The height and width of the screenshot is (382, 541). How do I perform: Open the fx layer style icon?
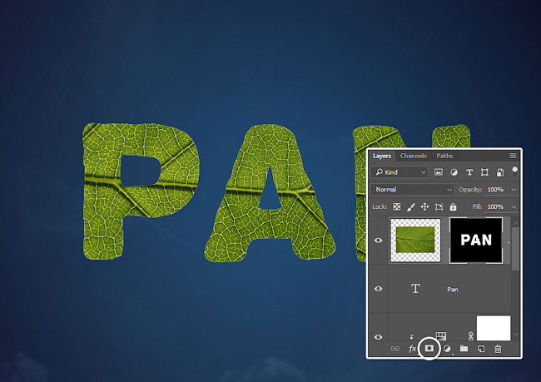[412, 349]
